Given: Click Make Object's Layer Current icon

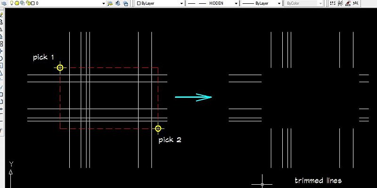Looking at the screenshot, I should (110, 3).
